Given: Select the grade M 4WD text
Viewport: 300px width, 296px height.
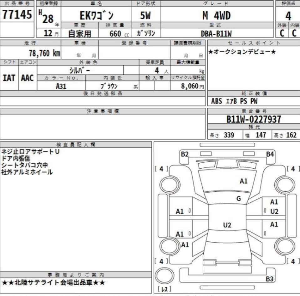Looking at the screenshot, I should (216, 16).
